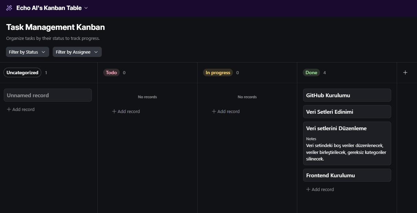Add record in the Todo column
This screenshot has width=417, height=213.
[126, 111]
